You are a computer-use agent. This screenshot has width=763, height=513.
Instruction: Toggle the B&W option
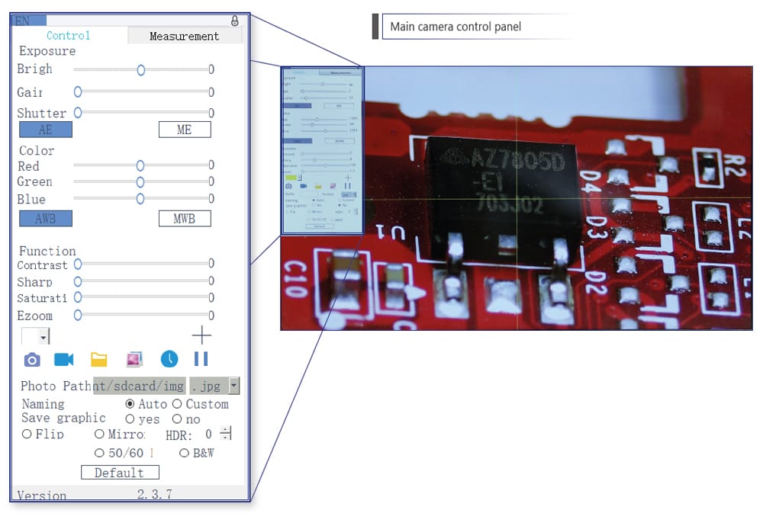[184, 454]
